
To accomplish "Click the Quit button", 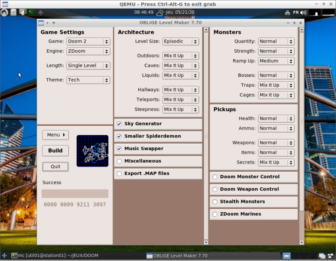I will (x=55, y=167).
